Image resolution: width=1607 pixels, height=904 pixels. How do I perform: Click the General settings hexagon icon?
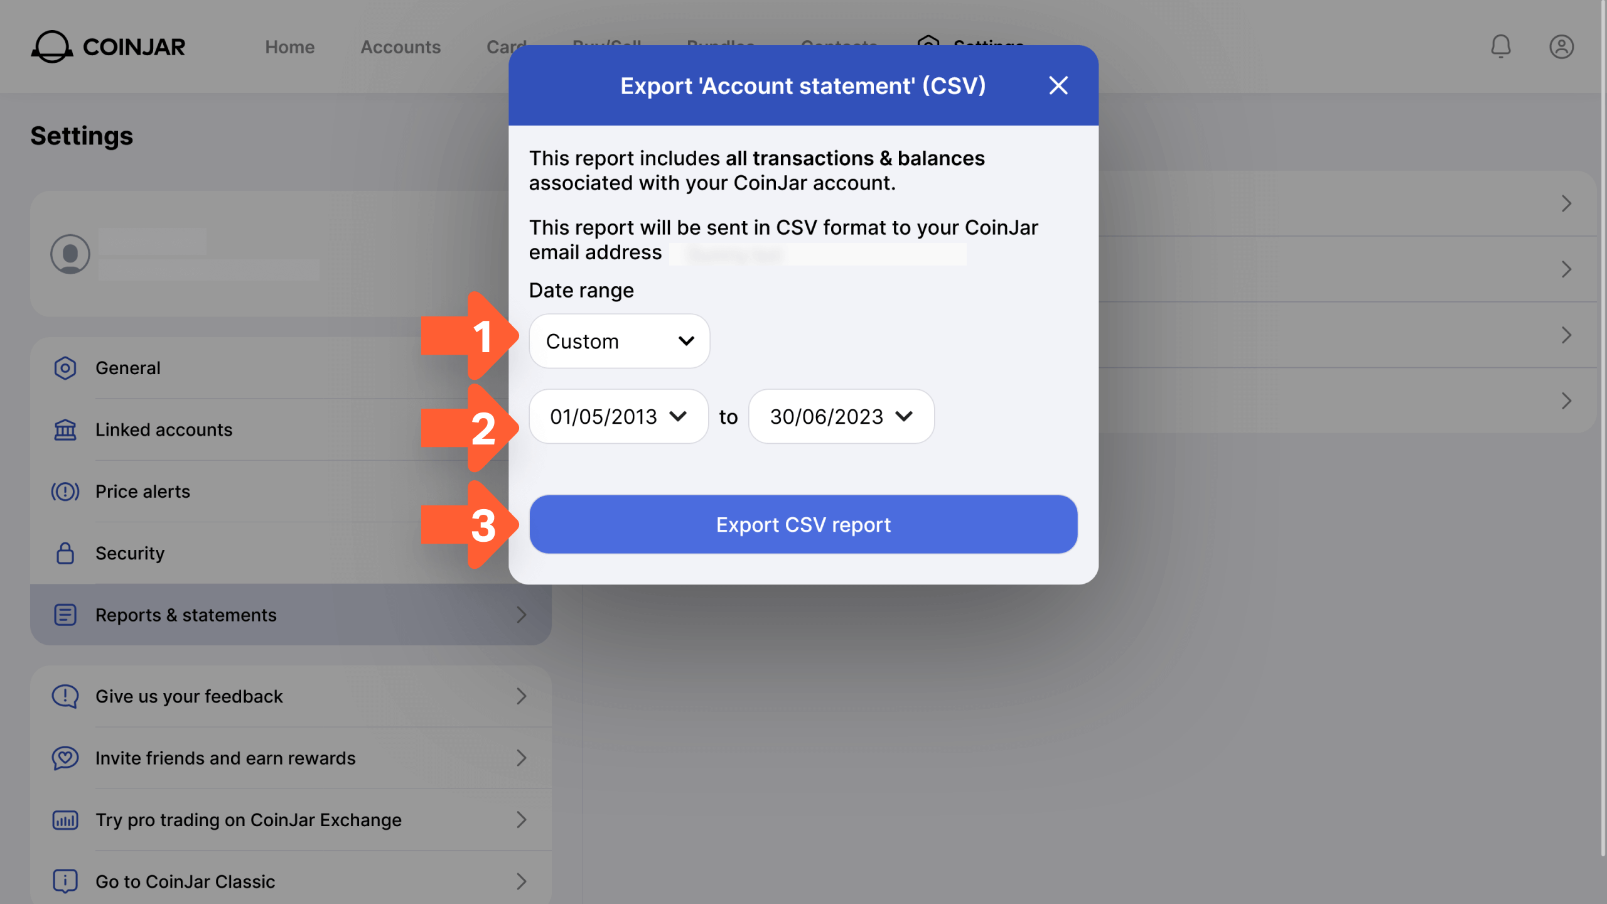(x=65, y=368)
